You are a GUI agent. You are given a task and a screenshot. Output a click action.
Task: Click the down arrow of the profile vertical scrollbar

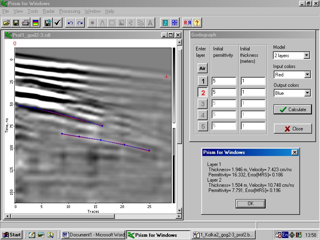coord(179,211)
